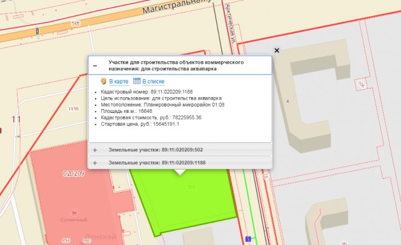Open the 'В карте' link
Screen dimensions: 401x245
[119, 82]
